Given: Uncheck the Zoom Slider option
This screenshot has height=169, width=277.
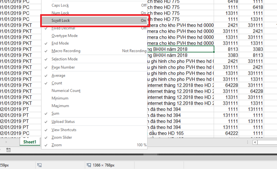Looking at the screenshot, I should (94, 138).
